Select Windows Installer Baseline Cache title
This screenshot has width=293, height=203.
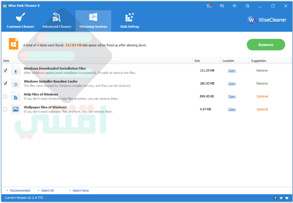tap(51, 81)
